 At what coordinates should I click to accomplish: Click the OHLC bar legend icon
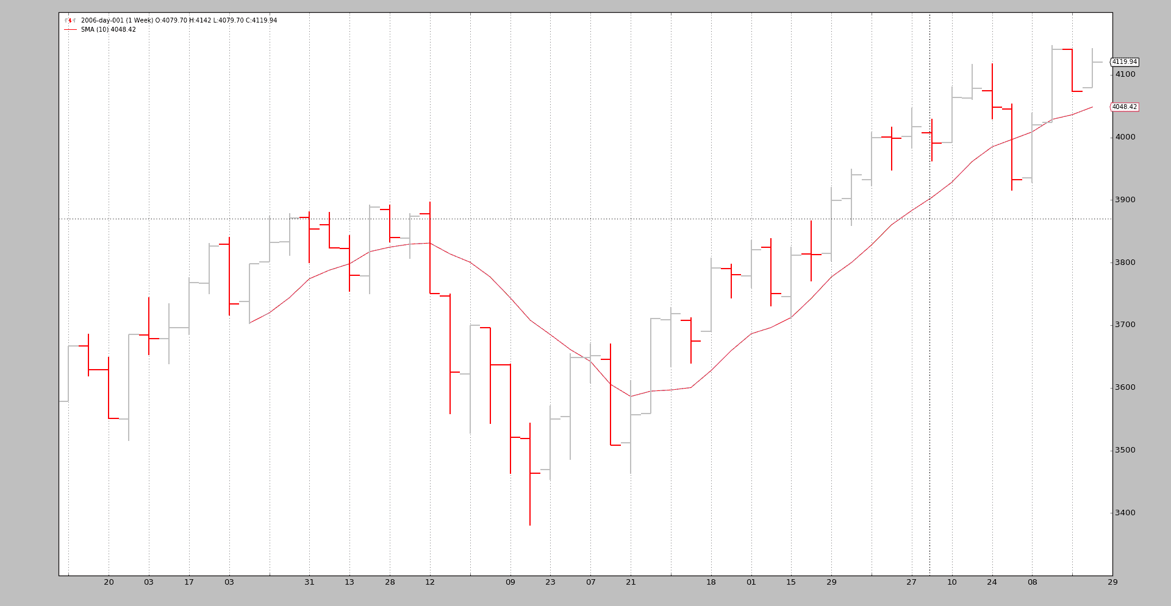[70, 20]
